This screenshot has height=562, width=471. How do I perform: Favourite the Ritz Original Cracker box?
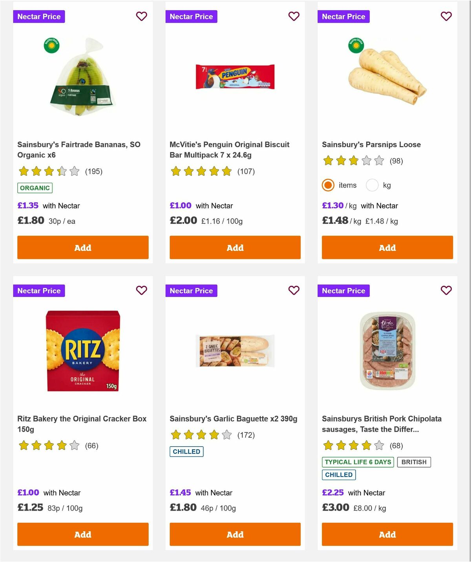point(142,290)
